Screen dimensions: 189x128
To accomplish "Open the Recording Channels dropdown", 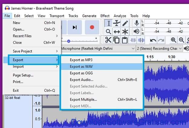I will [159, 48].
